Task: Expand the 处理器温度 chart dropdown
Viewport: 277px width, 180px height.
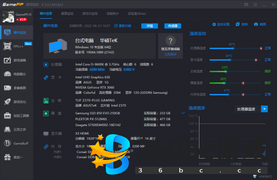Action: click(264, 109)
